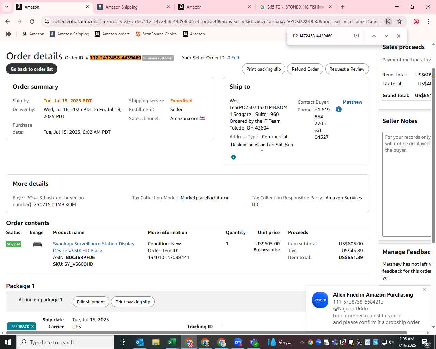
Task: Click Shipped status badge
Action: tap(14, 244)
